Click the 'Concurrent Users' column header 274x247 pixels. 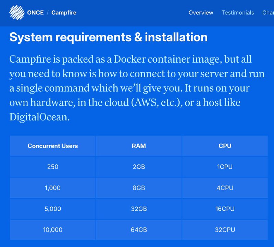(x=53, y=146)
